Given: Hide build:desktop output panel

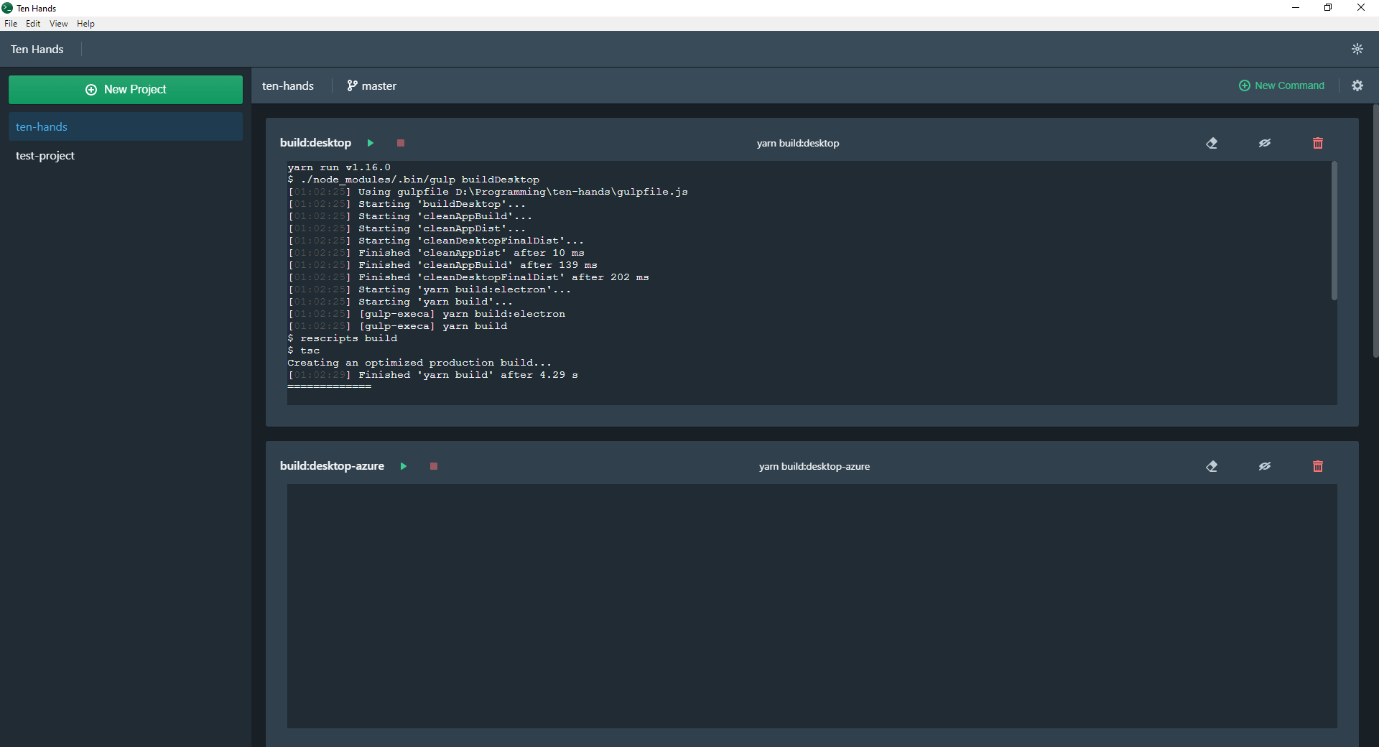Looking at the screenshot, I should point(1264,143).
